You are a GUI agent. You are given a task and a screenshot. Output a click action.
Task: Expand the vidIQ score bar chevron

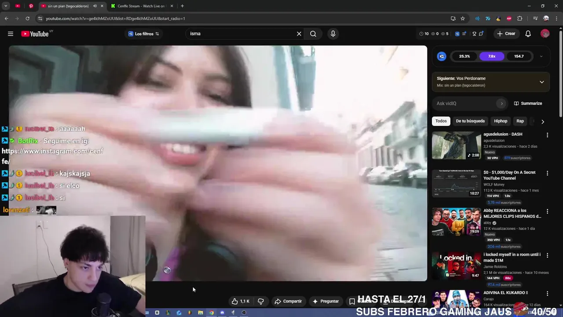tap(541, 56)
